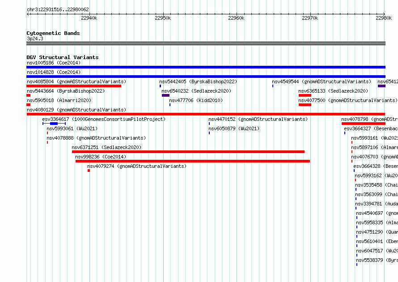398x282 pixels.
Task: Open nsv4751290 variant label
Action: [377, 232]
